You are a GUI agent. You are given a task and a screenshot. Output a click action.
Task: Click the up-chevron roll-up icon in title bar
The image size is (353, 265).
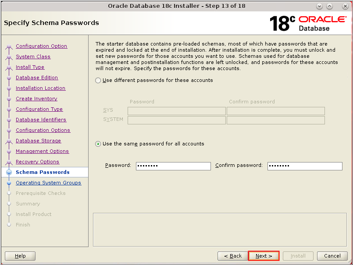click(x=329, y=6)
